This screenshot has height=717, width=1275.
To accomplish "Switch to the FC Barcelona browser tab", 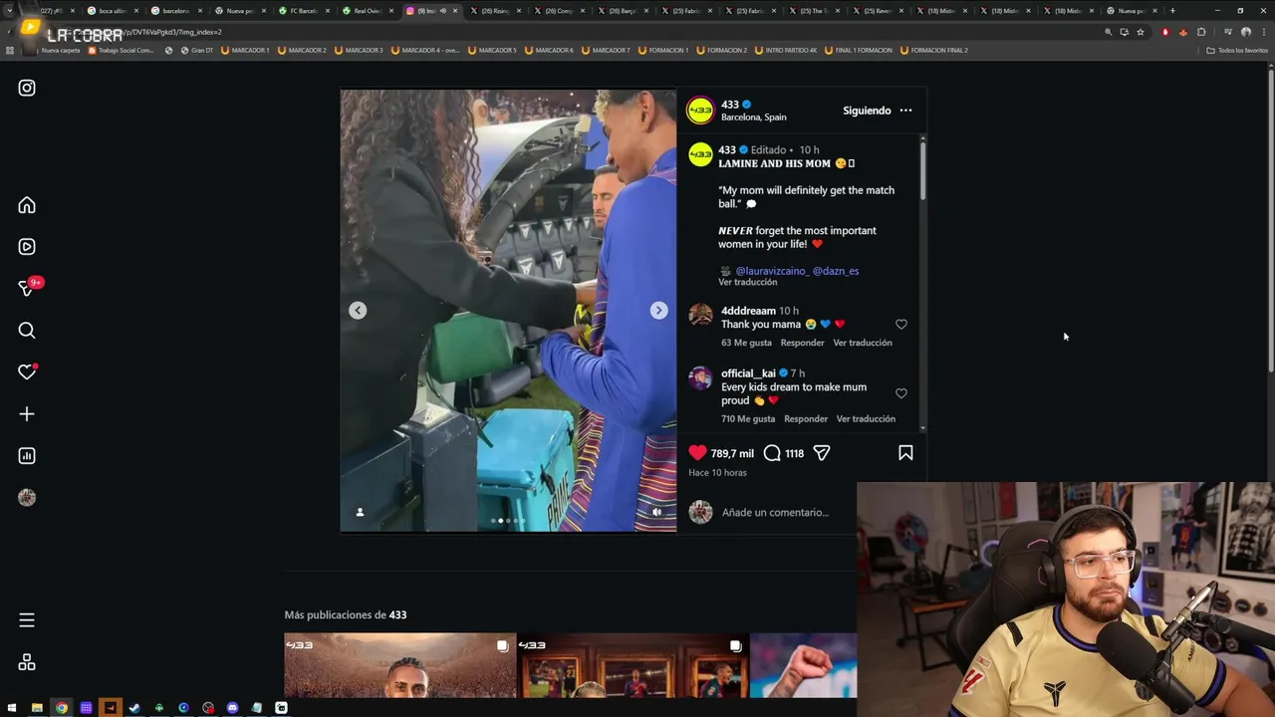I will tap(303, 11).
